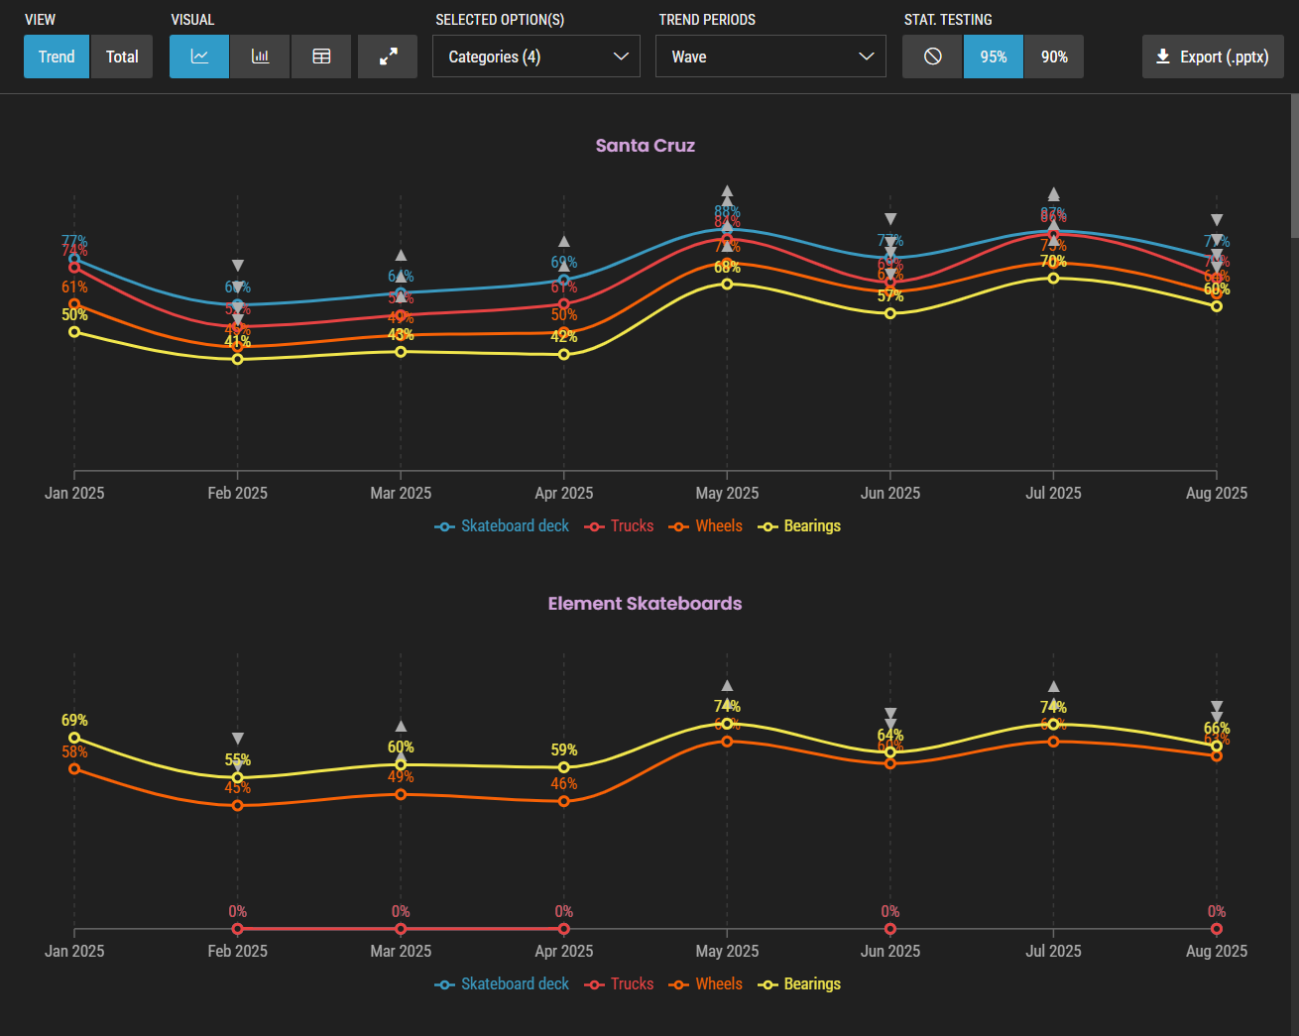This screenshot has width=1299, height=1036.
Task: Toggle Trucks in Santa Cruz legend
Action: 620,526
